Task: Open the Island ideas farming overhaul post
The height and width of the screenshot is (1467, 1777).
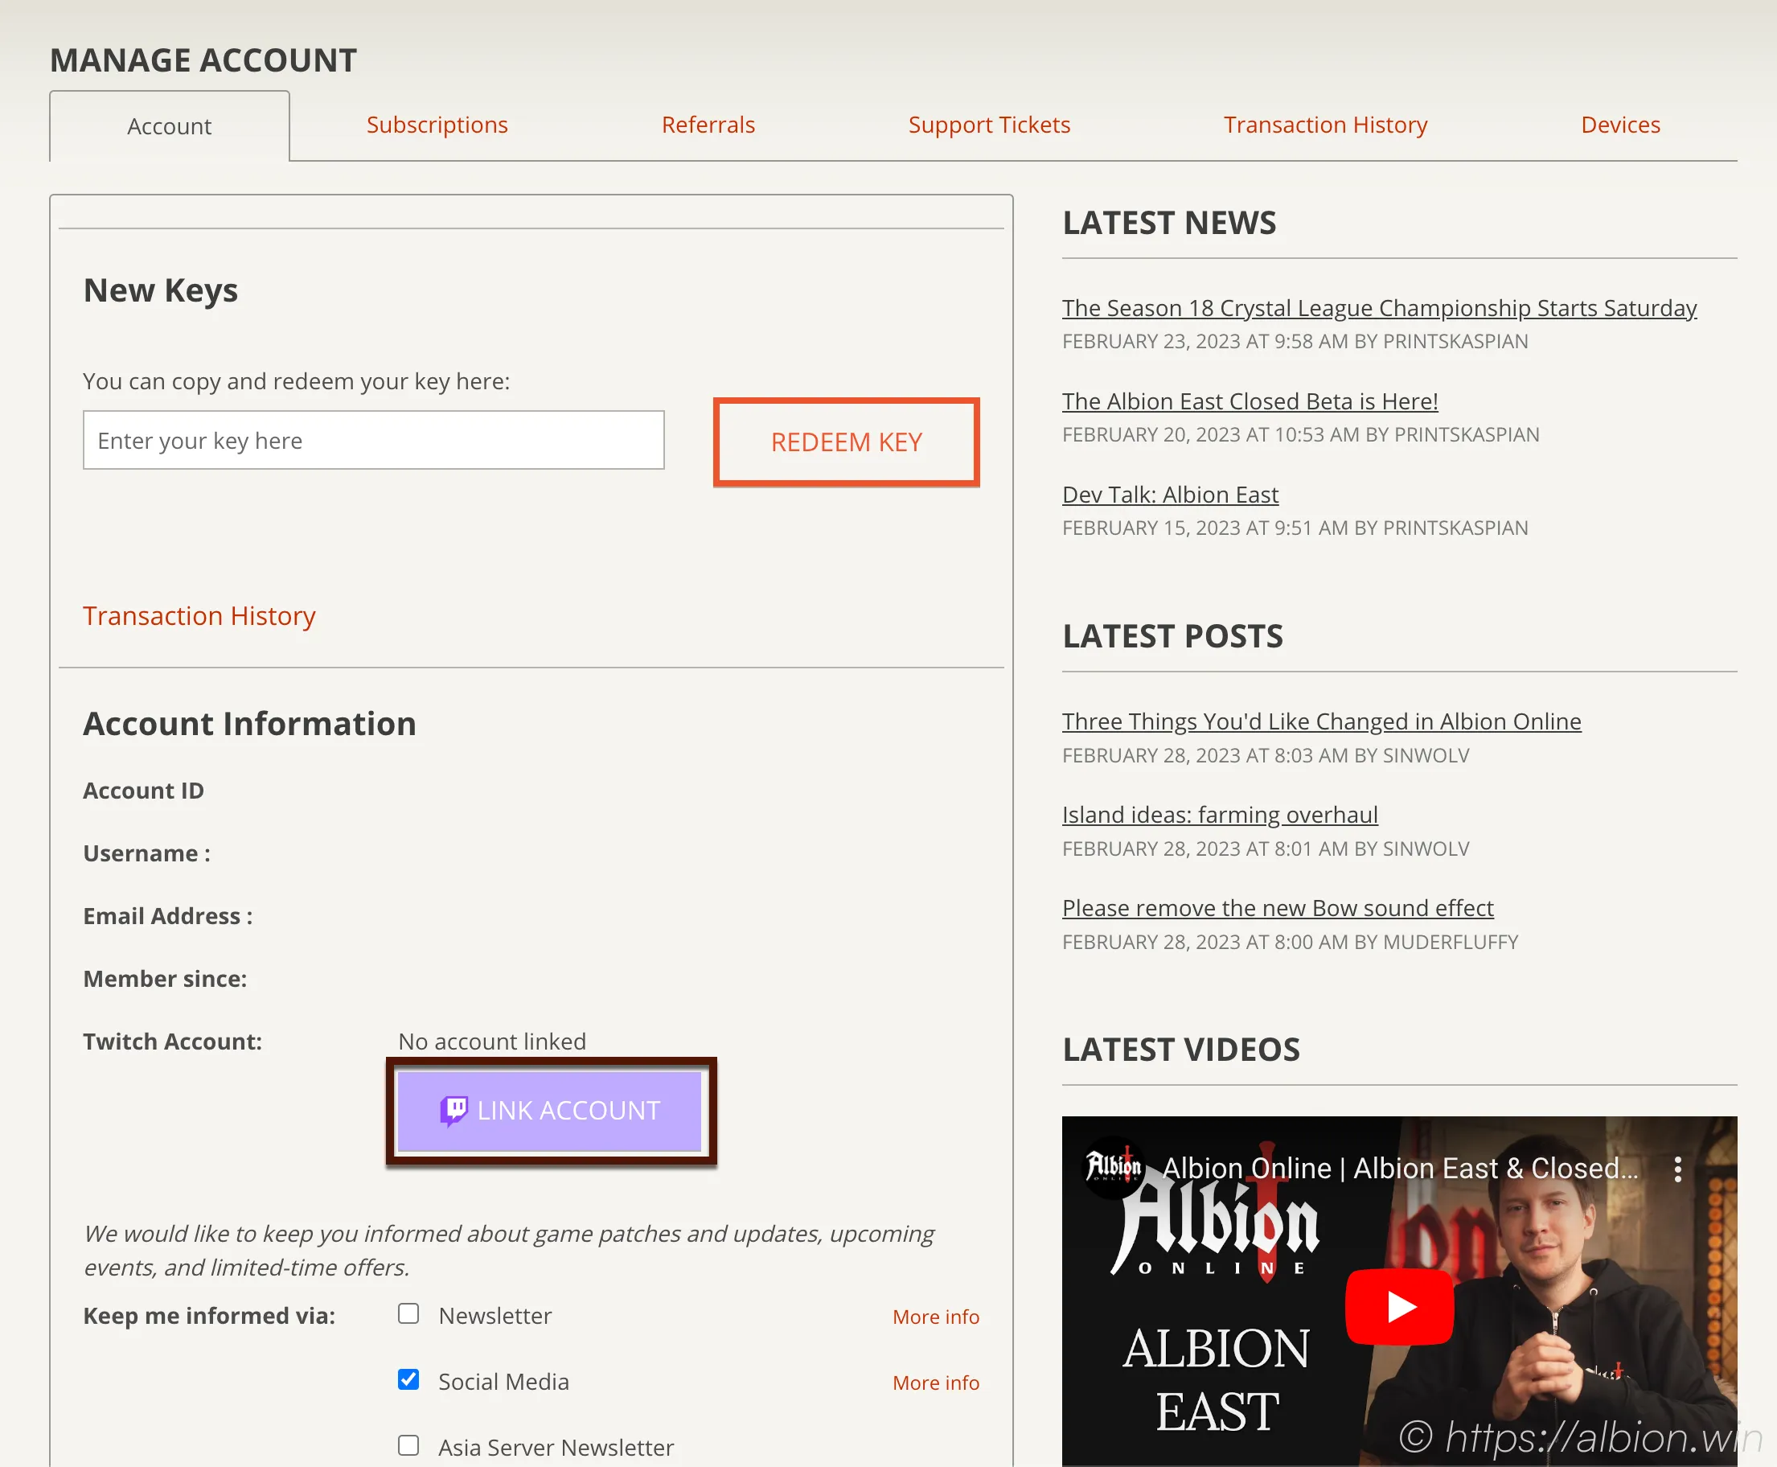Action: click(1219, 815)
